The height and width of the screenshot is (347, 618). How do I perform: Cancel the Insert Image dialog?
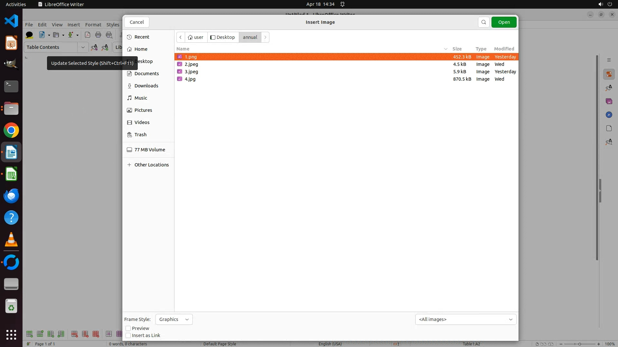click(137, 22)
